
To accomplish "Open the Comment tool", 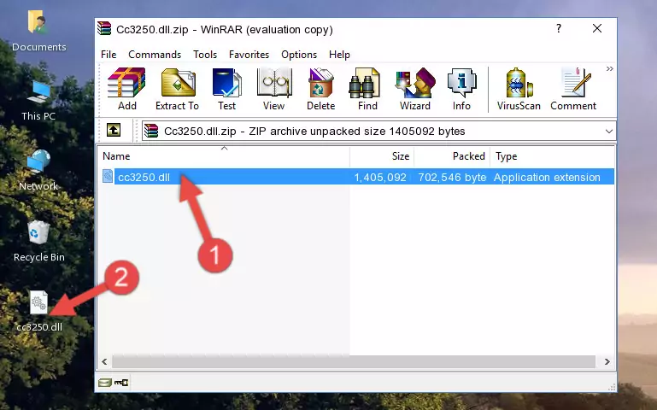I will [x=573, y=89].
